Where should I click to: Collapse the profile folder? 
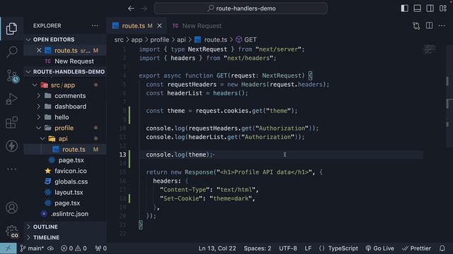click(64, 128)
